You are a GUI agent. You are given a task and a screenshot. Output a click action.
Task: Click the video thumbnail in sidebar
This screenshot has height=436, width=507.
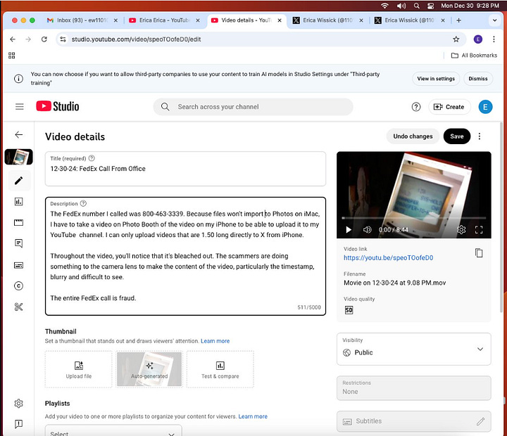(19, 157)
